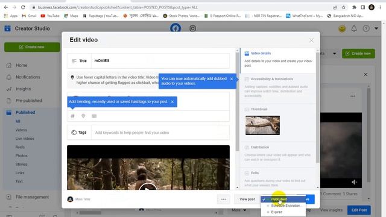Click the browser address bar
Viewport: 386px width, 217px height.
pyautogui.click(x=182, y=7)
